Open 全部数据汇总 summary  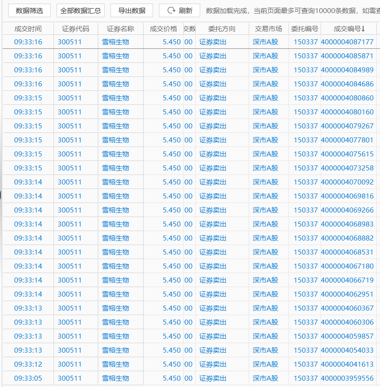coord(81,10)
